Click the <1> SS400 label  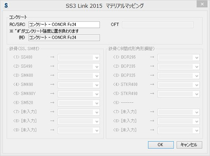23,57
